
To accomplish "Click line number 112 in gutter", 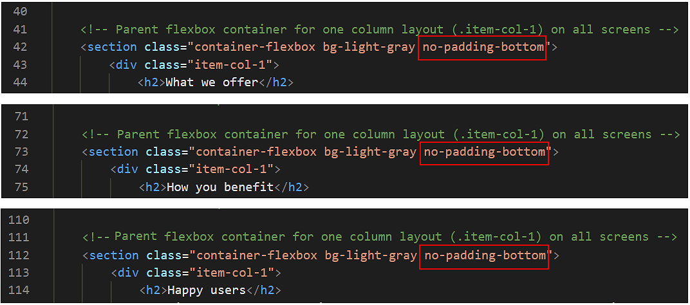I will click(19, 255).
